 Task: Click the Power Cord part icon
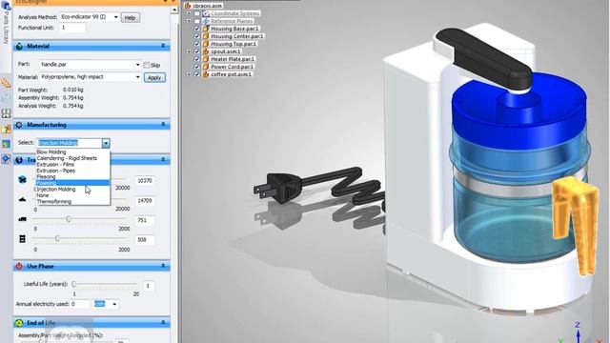click(x=206, y=67)
